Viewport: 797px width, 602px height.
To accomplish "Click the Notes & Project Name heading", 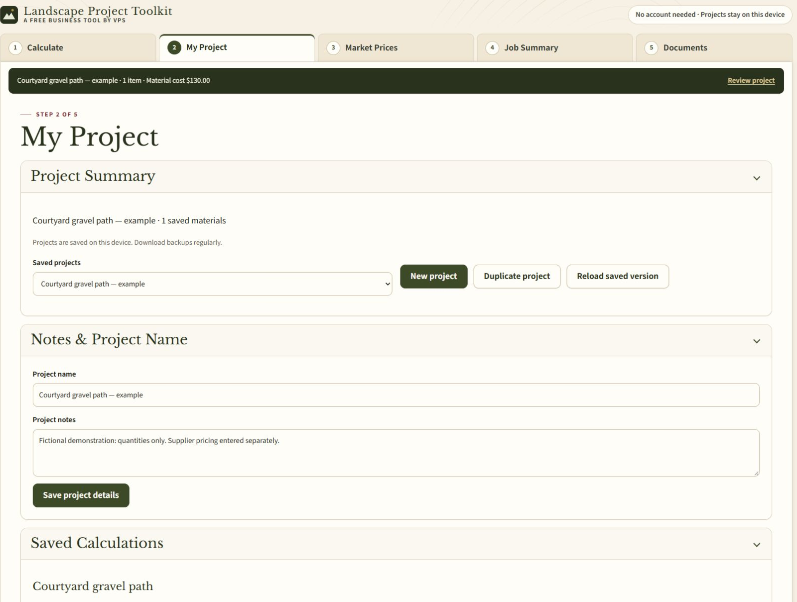I will click(109, 339).
